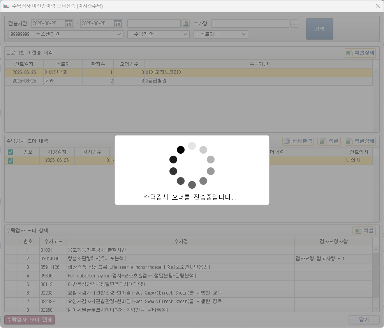The width and height of the screenshot is (384, 328).
Task: Click 상세출력 print button
Action: 298,141
